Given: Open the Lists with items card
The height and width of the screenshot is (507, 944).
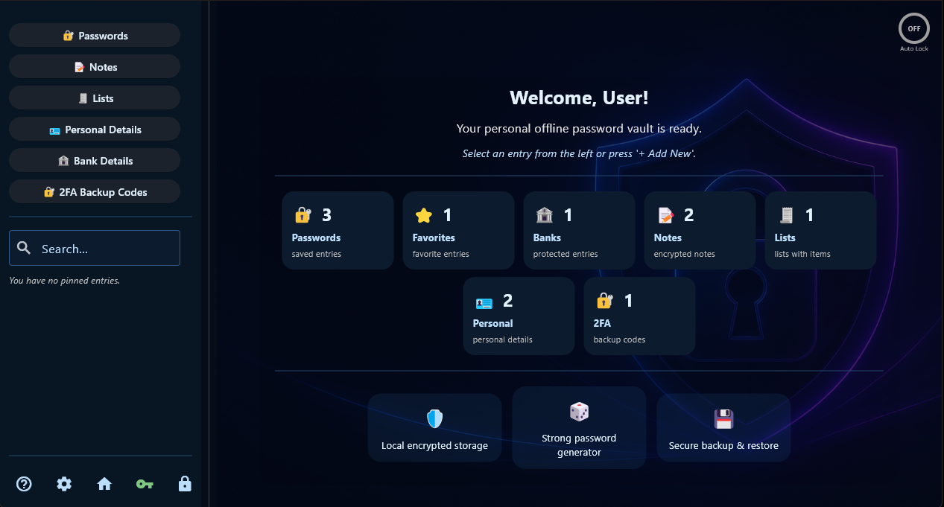Looking at the screenshot, I should 820,230.
